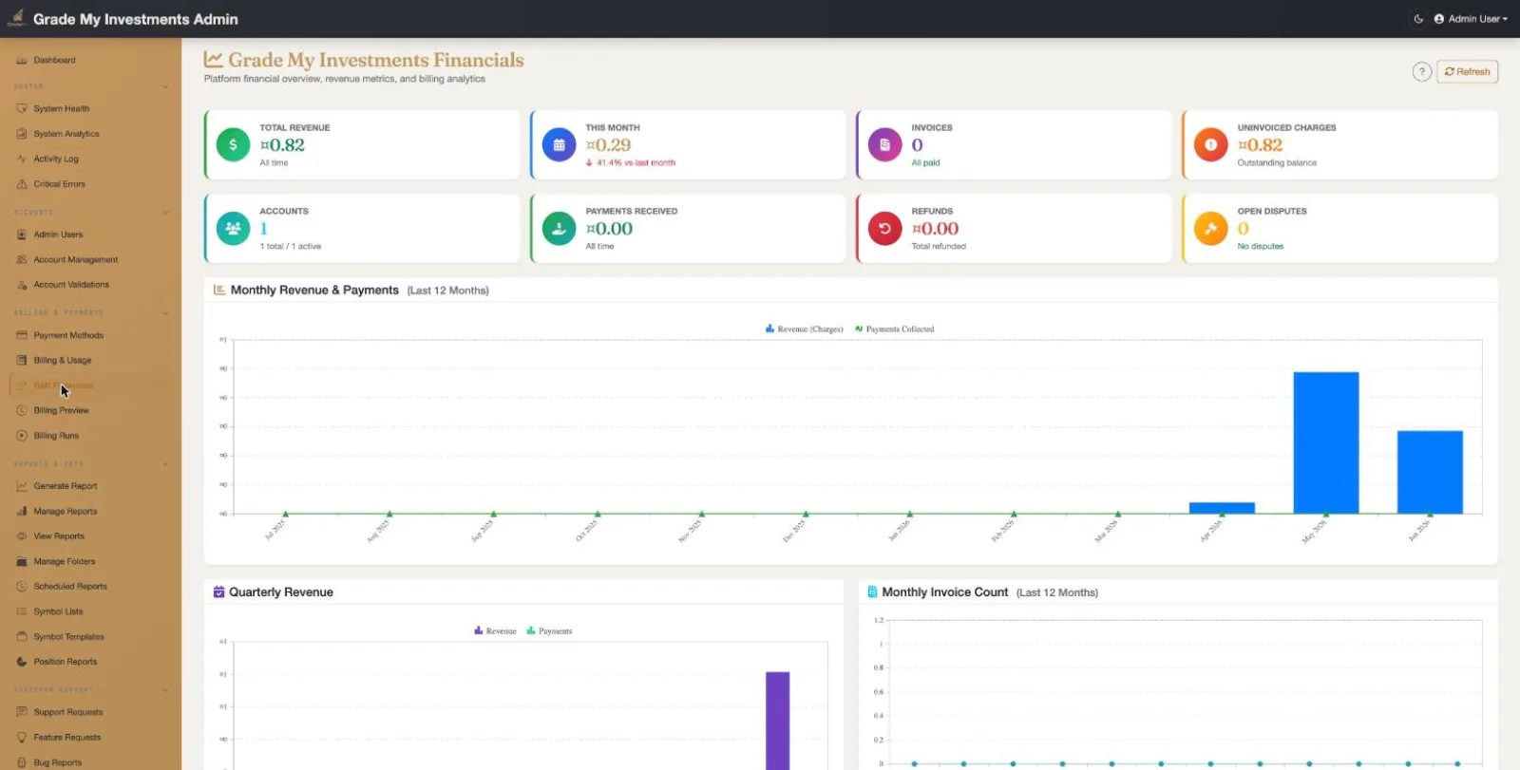Click the help question mark icon
Screen dimensions: 1520x770
(x=1422, y=72)
